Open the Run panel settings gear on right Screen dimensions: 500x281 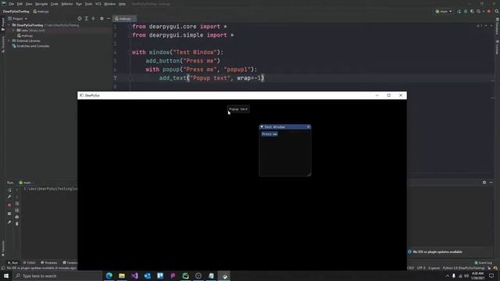(x=484, y=183)
